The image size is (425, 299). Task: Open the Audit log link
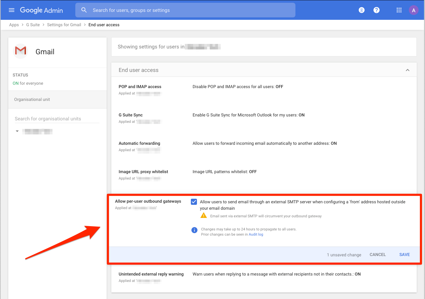pos(256,234)
